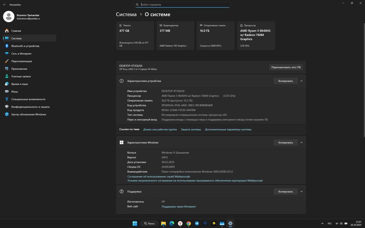Show hidden system tray icons
This screenshot has height=228, width=365.
322,223
